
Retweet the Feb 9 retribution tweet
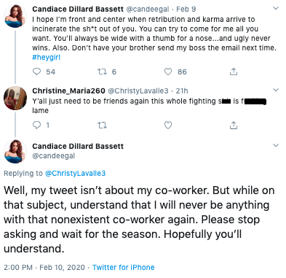click(102, 72)
